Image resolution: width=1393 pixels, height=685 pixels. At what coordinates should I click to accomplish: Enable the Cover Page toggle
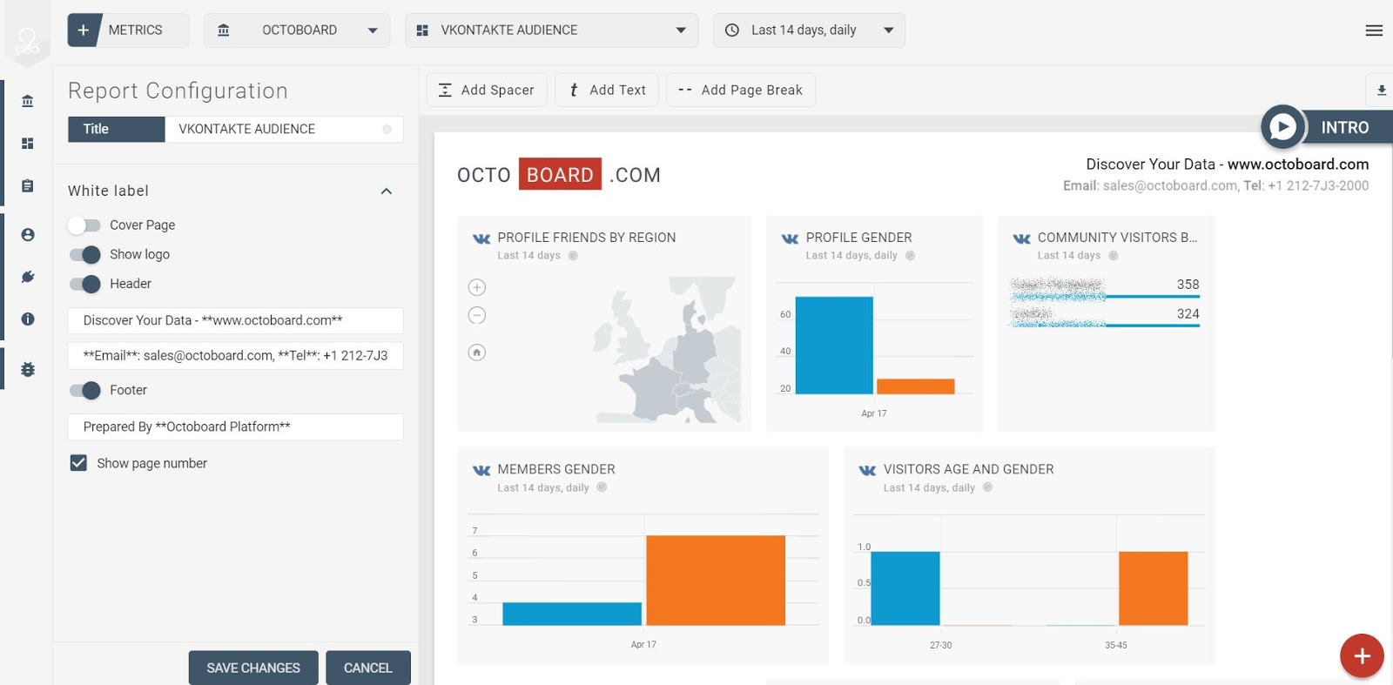tap(84, 225)
